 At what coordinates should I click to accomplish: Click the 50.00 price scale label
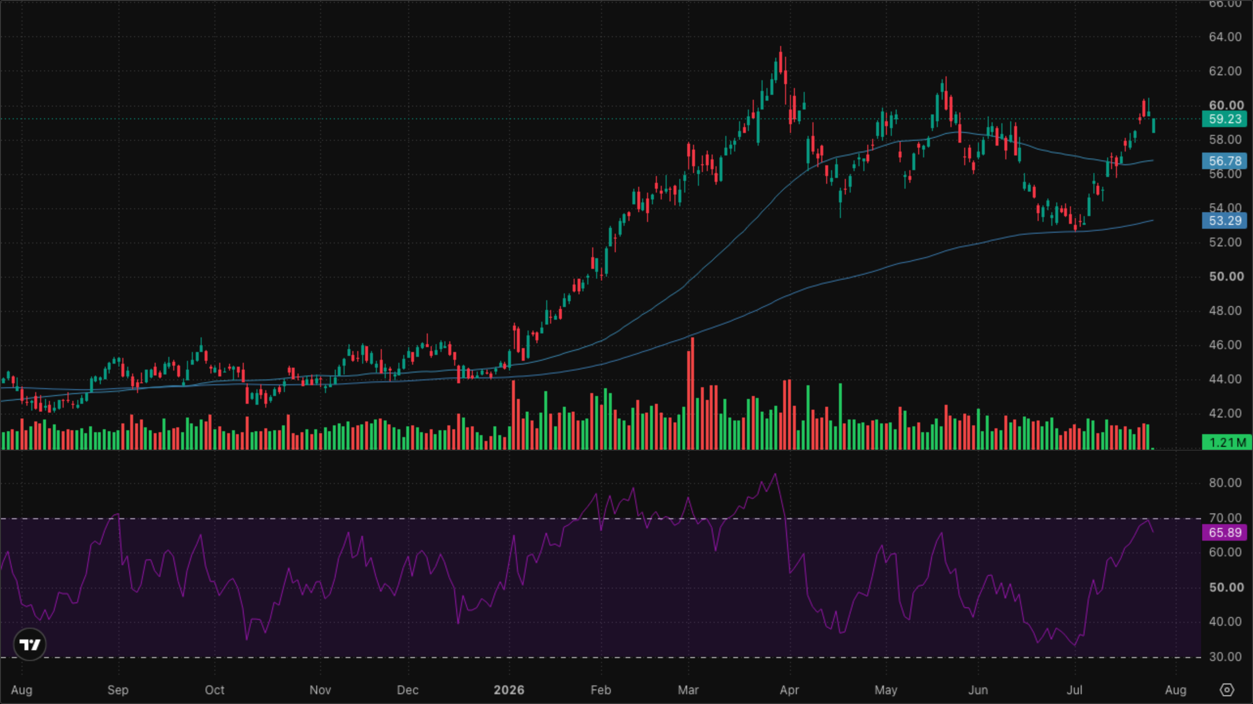1226,276
